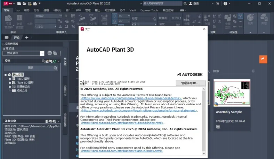The height and width of the screenshot is (159, 274).
Task: Click the 源文件 vertical side tab
Action: pyautogui.click(x=65, y=61)
